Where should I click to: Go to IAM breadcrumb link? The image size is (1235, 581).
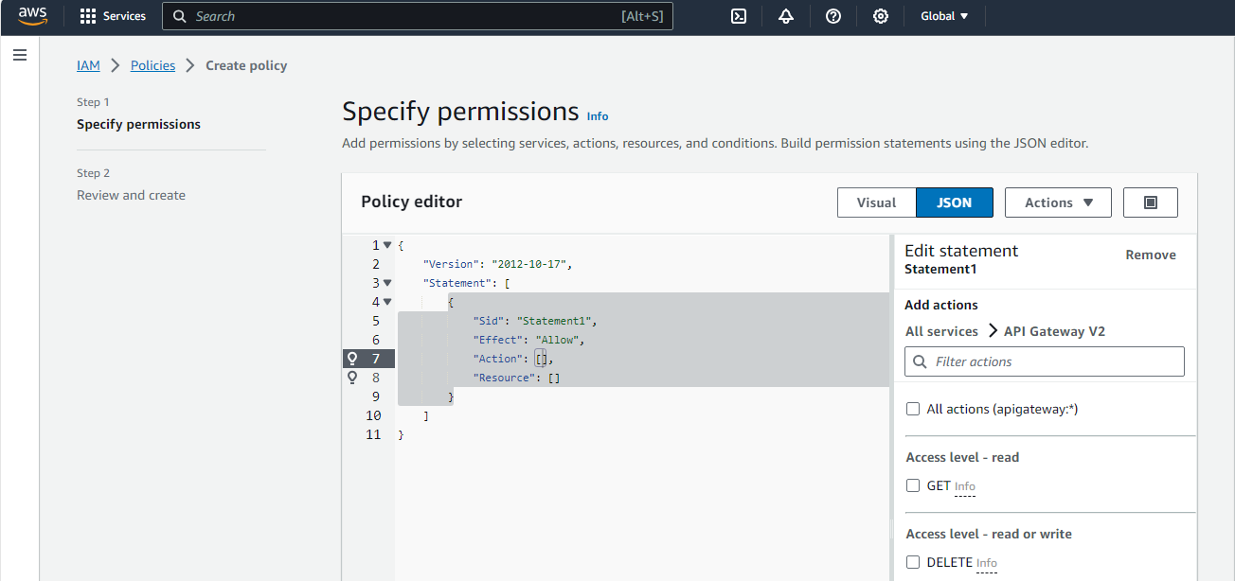coord(88,65)
